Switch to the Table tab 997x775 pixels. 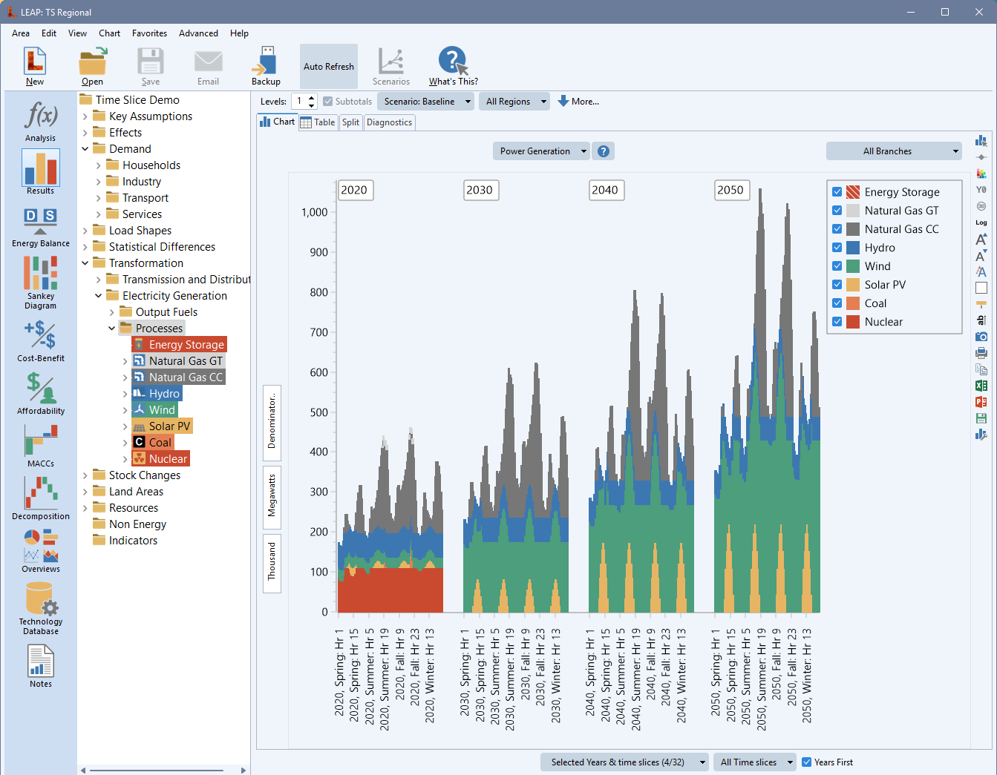(318, 122)
